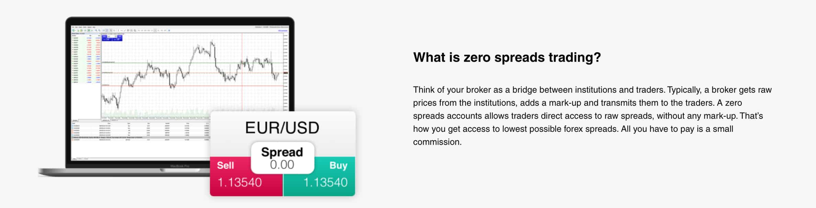The image size is (816, 208).
Task: Click the green horizontal level line on chart
Action: click(x=192, y=62)
